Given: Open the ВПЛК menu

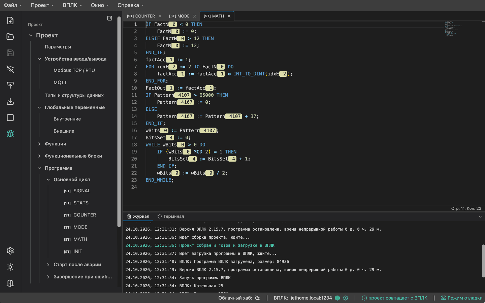Looking at the screenshot, I should [72, 5].
